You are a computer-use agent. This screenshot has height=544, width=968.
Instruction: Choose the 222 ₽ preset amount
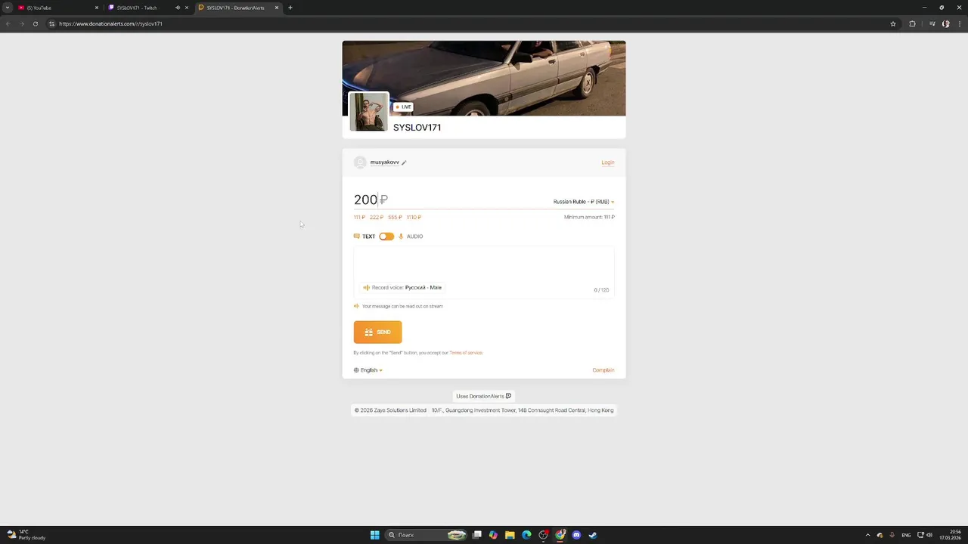pos(377,218)
